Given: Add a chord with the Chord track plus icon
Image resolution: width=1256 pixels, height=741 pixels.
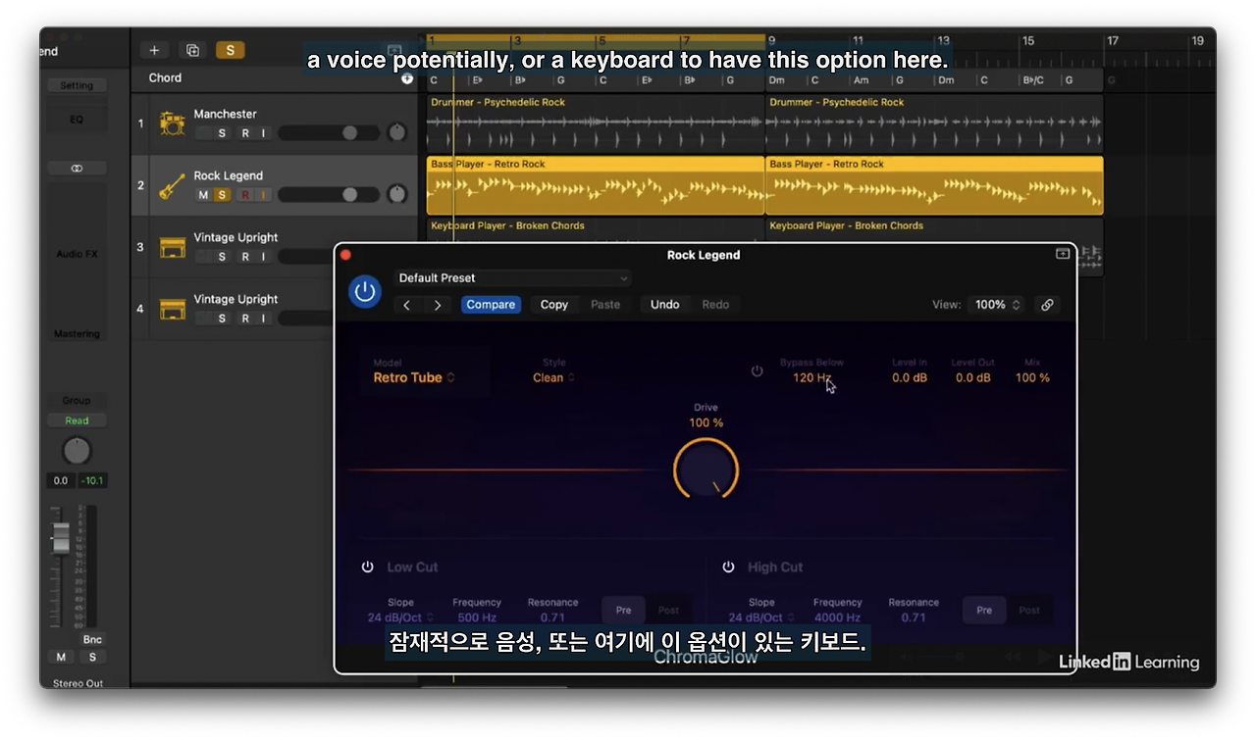Looking at the screenshot, I should pos(407,78).
